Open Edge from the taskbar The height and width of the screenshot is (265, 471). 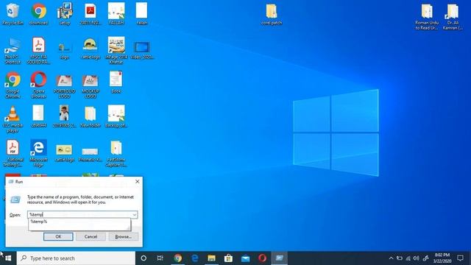[194, 258]
